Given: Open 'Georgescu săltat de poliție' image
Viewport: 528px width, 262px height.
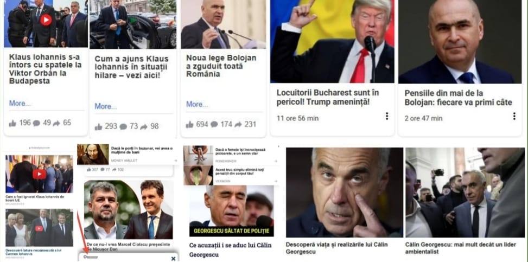Looking at the screenshot, I should point(231,211).
